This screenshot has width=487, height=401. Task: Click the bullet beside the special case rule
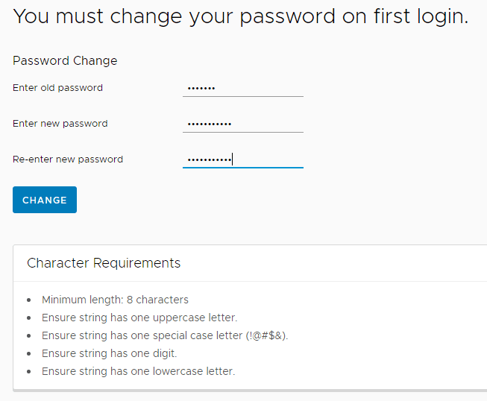pos(28,336)
